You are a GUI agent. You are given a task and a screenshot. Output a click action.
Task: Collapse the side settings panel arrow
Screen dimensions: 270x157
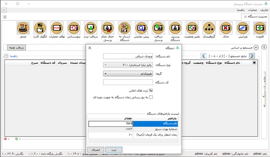(x=264, y=47)
